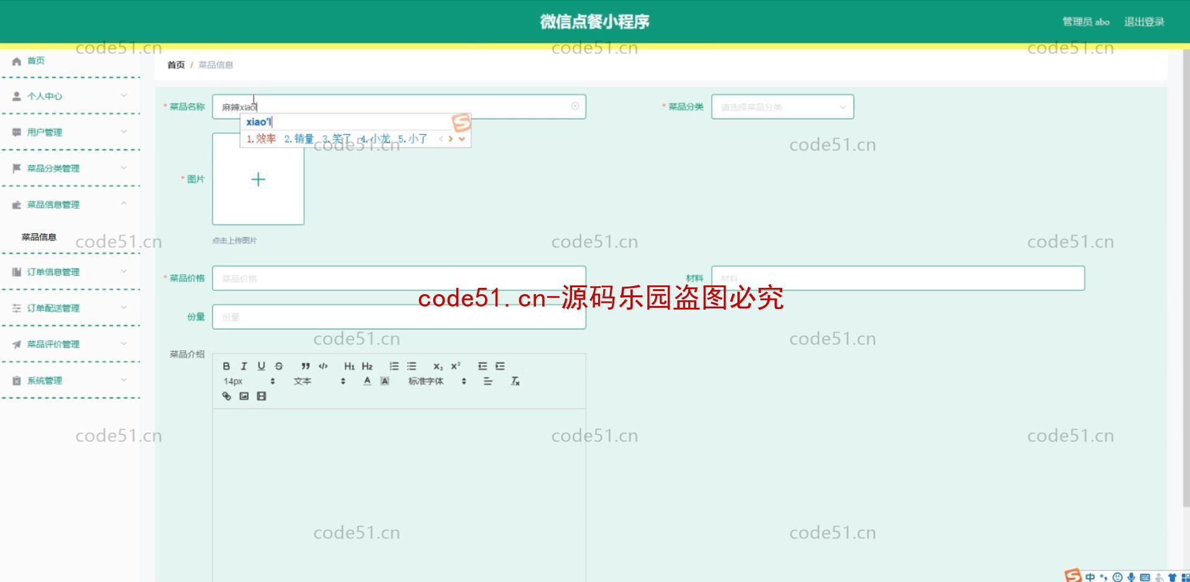Screen dimensions: 1190x582
Task: Toggle underline formatting in the editor
Action: [x=261, y=366]
